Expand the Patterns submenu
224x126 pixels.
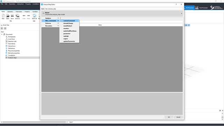coord(50,23)
